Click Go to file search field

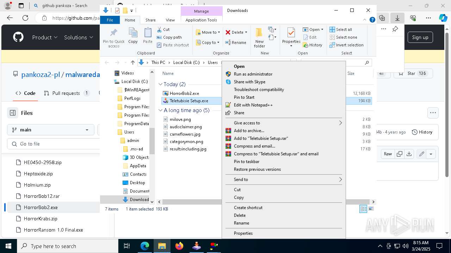click(x=53, y=144)
